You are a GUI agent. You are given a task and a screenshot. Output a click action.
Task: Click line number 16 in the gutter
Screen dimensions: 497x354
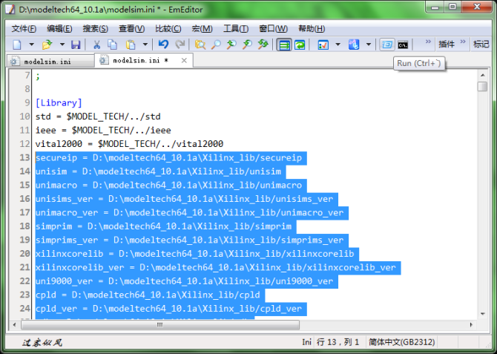point(24,199)
